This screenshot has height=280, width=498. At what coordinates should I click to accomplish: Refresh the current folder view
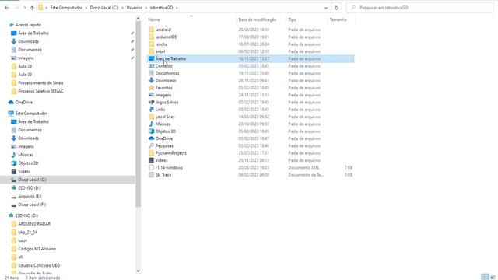[336, 8]
